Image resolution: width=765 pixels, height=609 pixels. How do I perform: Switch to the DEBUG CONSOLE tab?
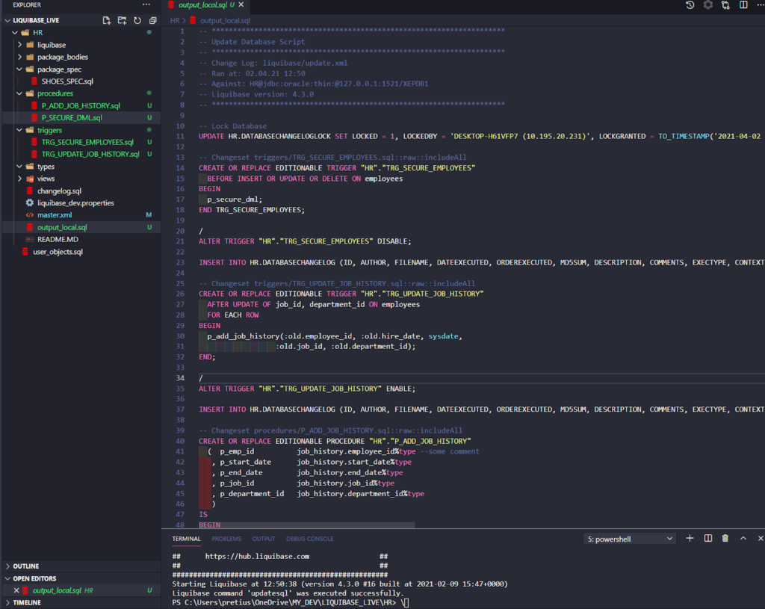tap(310, 539)
